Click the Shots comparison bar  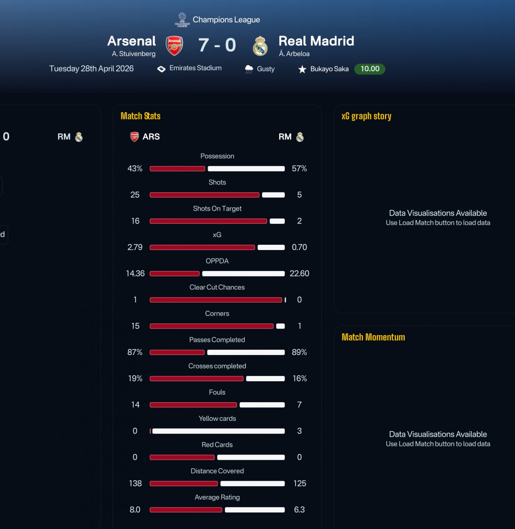coord(217,195)
